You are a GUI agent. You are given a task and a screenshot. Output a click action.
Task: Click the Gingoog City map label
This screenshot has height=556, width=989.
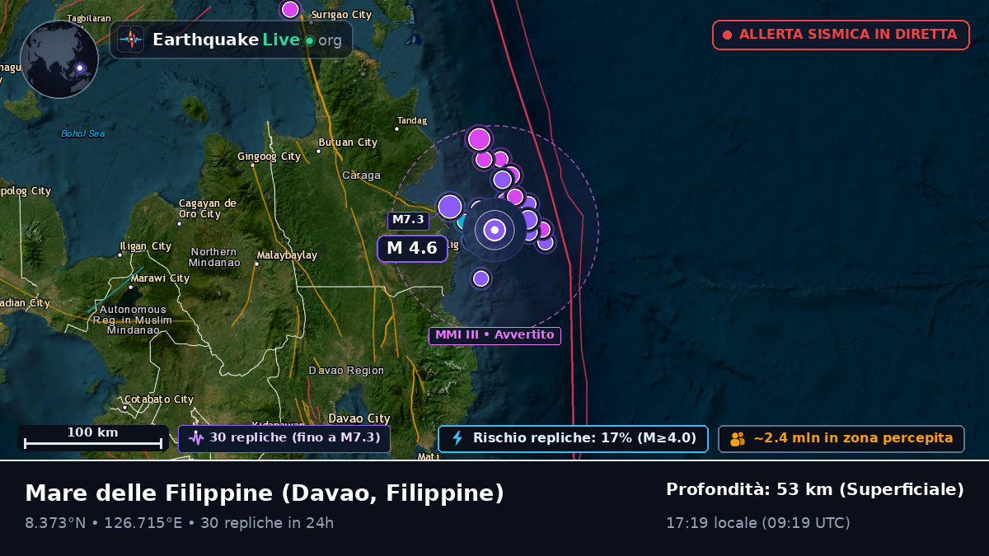point(270,157)
